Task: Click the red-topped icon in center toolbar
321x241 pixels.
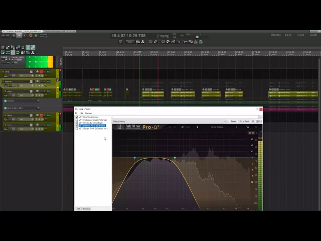Action: [x=196, y=42]
